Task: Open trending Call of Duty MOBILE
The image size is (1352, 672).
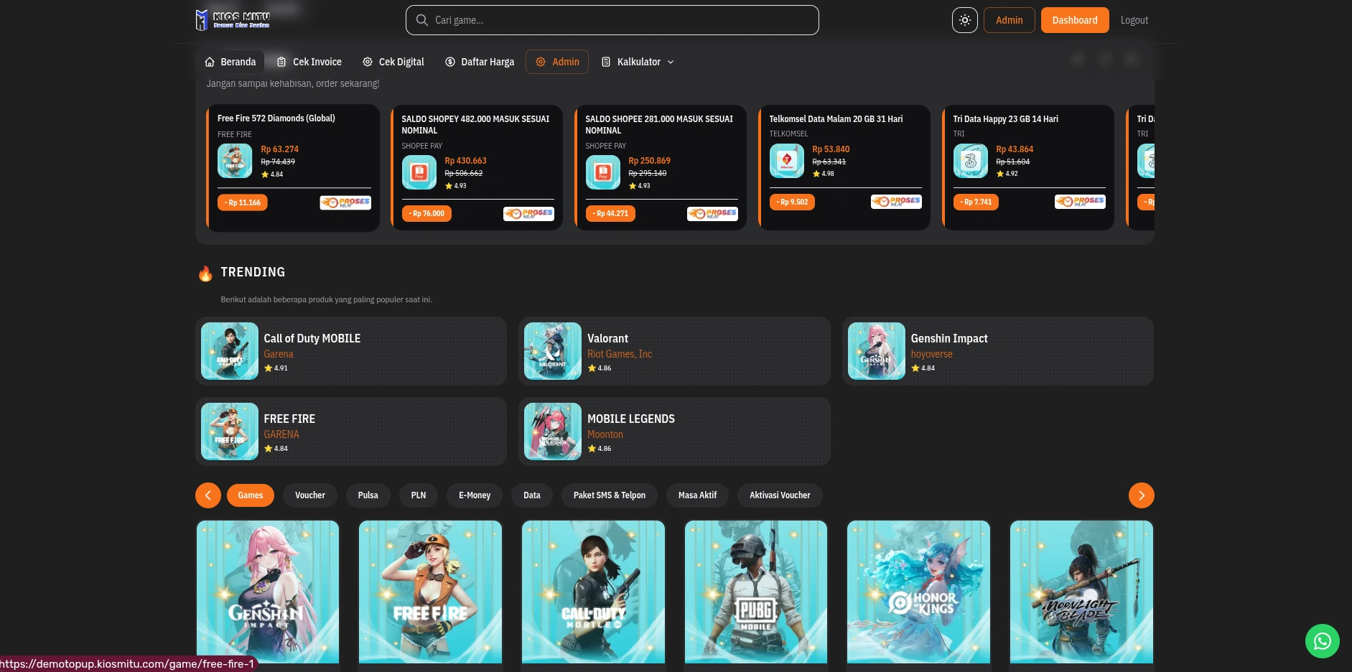Action: click(351, 351)
